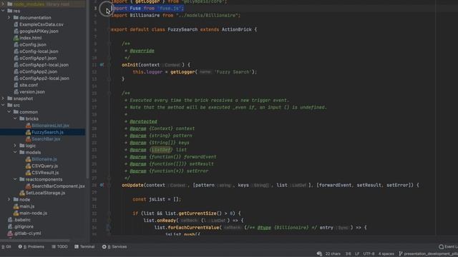Collapse the common folder
Screen dimensions: 458x257
pos(9,112)
